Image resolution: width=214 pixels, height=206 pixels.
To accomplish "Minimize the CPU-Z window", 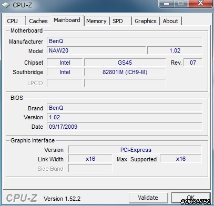I will (x=167, y=3).
